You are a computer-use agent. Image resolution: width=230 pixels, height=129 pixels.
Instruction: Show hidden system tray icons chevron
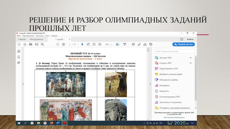pos(144,123)
